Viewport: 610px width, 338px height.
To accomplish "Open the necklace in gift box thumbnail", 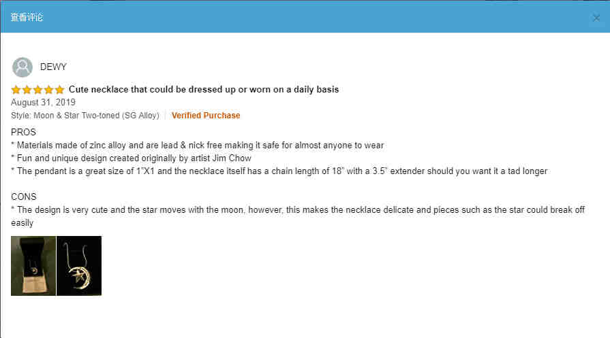I will tap(33, 266).
